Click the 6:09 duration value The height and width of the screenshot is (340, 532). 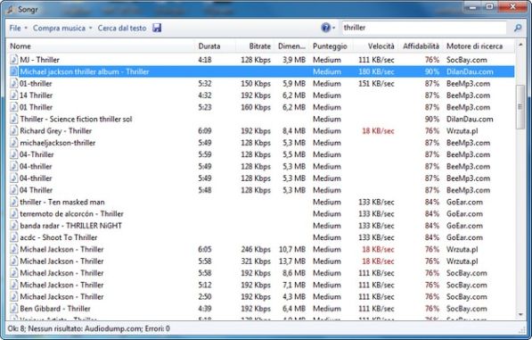pos(205,131)
